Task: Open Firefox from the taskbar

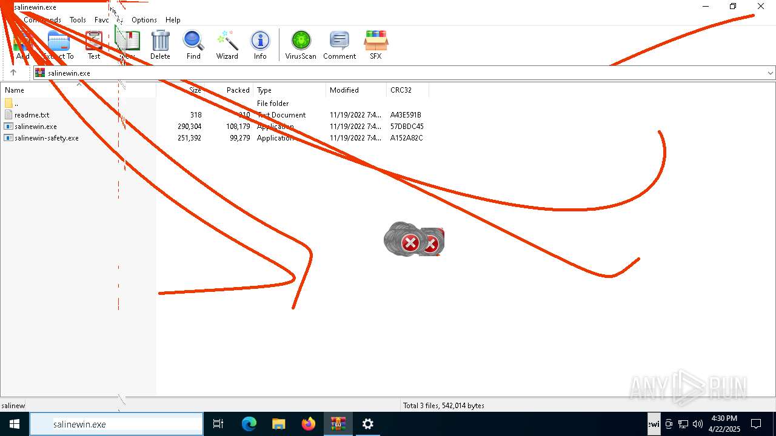Action: [308, 424]
